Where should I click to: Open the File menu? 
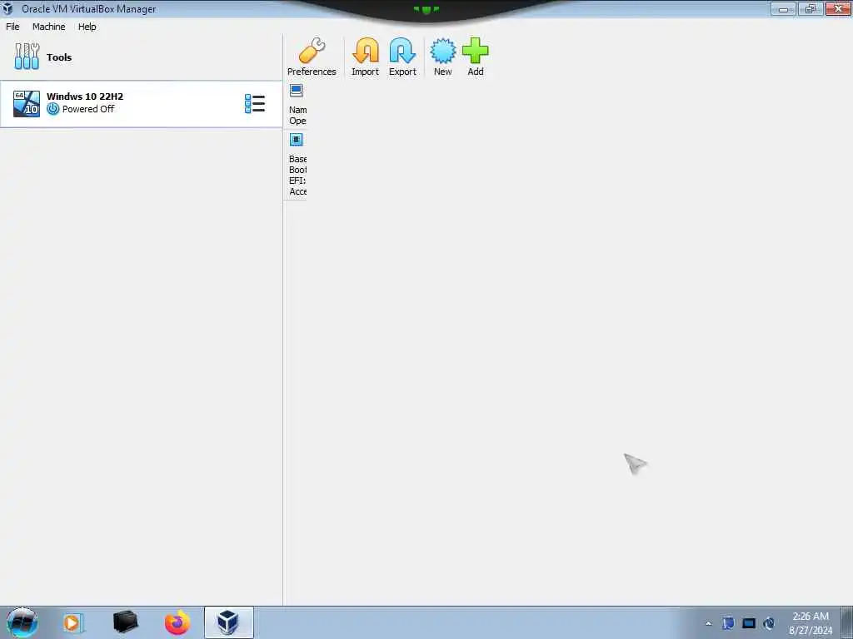12,27
